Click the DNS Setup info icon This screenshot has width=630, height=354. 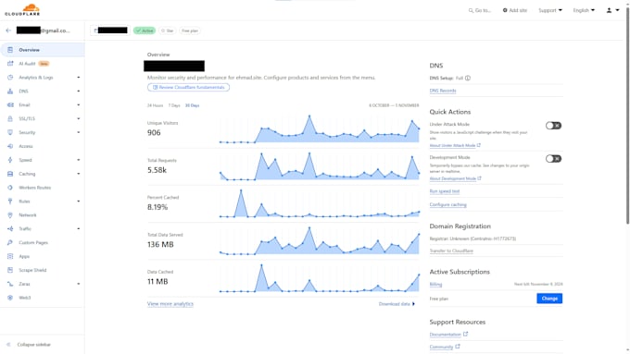[468, 79]
